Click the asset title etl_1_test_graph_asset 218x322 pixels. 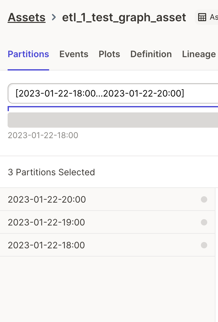pyautogui.click(x=124, y=17)
